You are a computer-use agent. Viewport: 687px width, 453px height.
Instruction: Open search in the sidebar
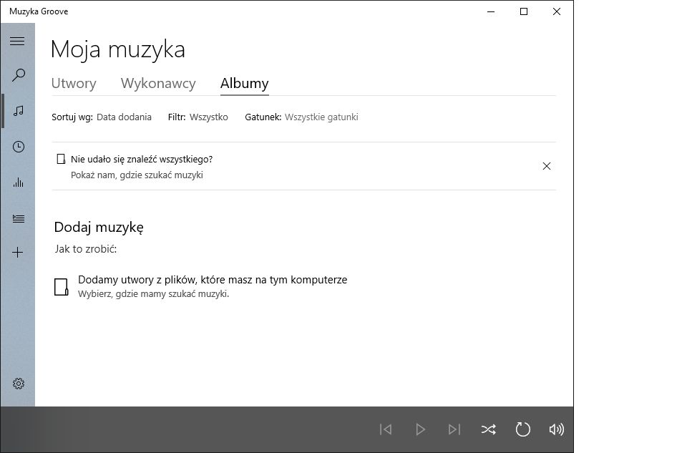coord(18,74)
